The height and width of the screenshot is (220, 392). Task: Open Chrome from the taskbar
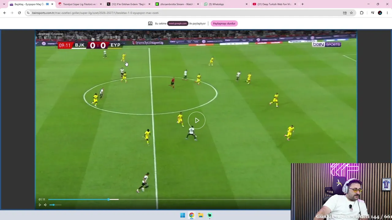191,215
